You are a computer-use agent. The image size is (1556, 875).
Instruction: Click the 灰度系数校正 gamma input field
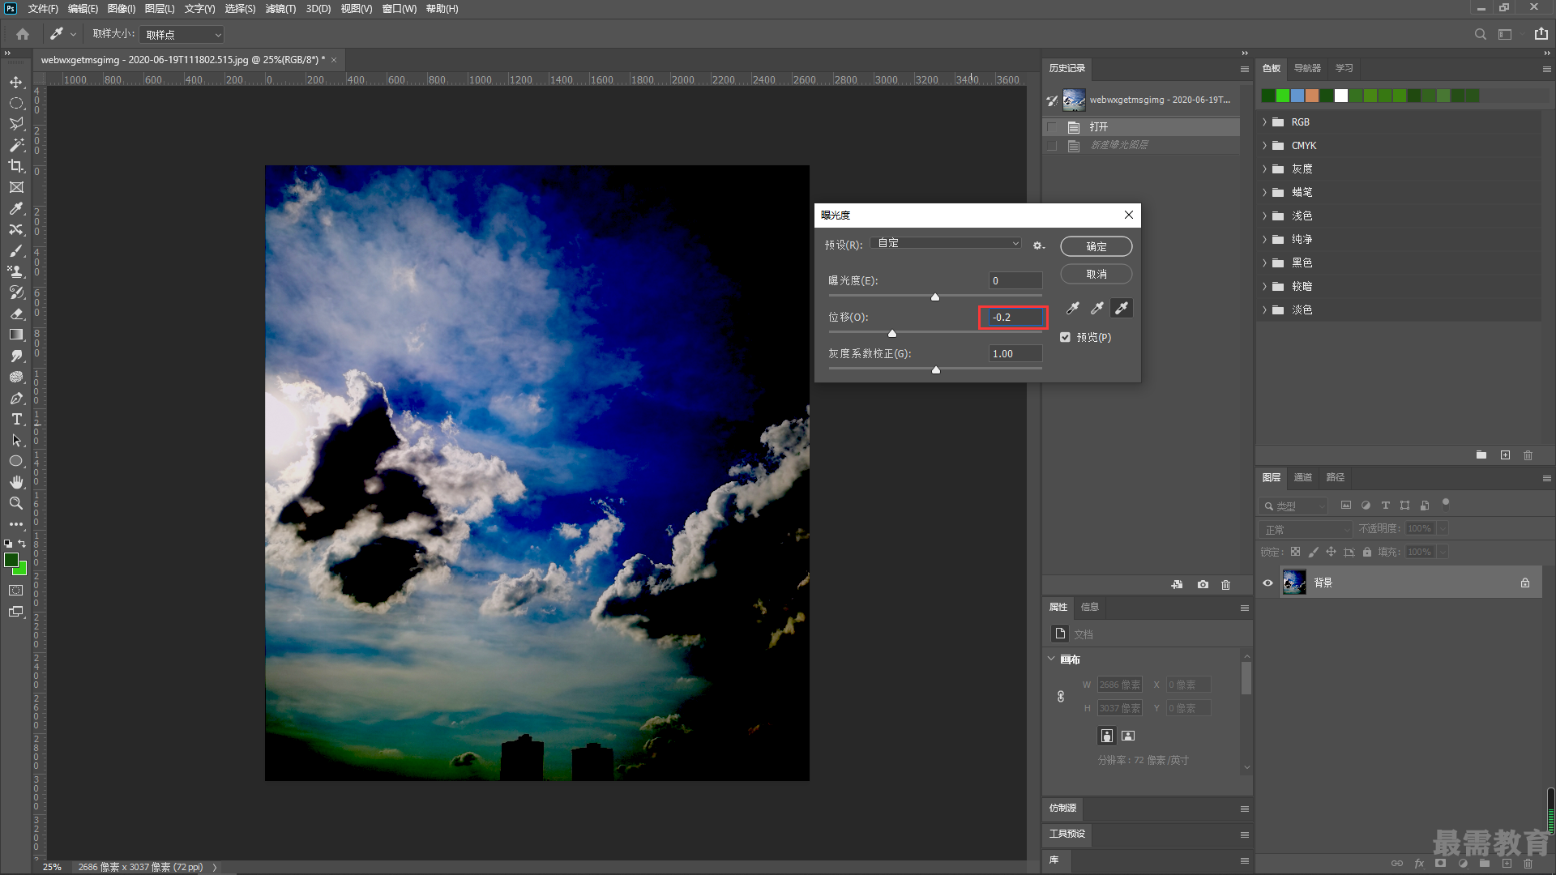click(x=1015, y=354)
